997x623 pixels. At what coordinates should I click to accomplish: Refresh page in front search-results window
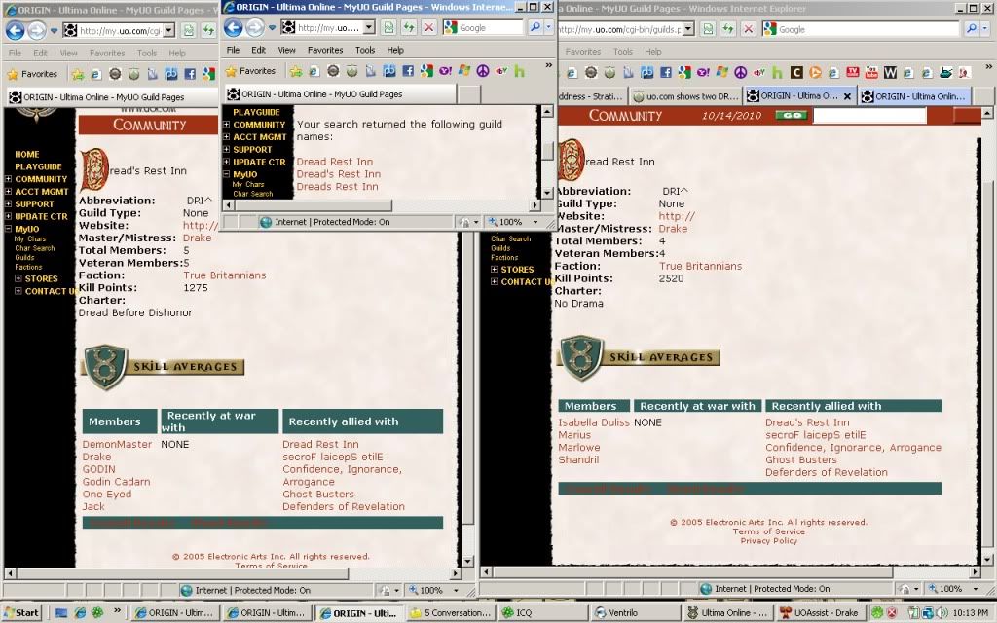click(409, 28)
